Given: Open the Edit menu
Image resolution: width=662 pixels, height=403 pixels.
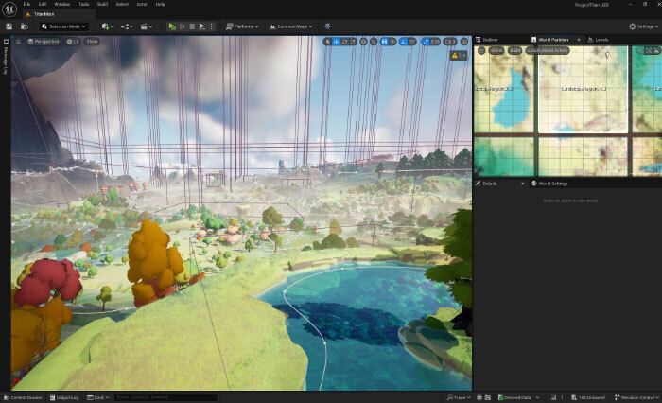Looking at the screenshot, I should point(43,4).
